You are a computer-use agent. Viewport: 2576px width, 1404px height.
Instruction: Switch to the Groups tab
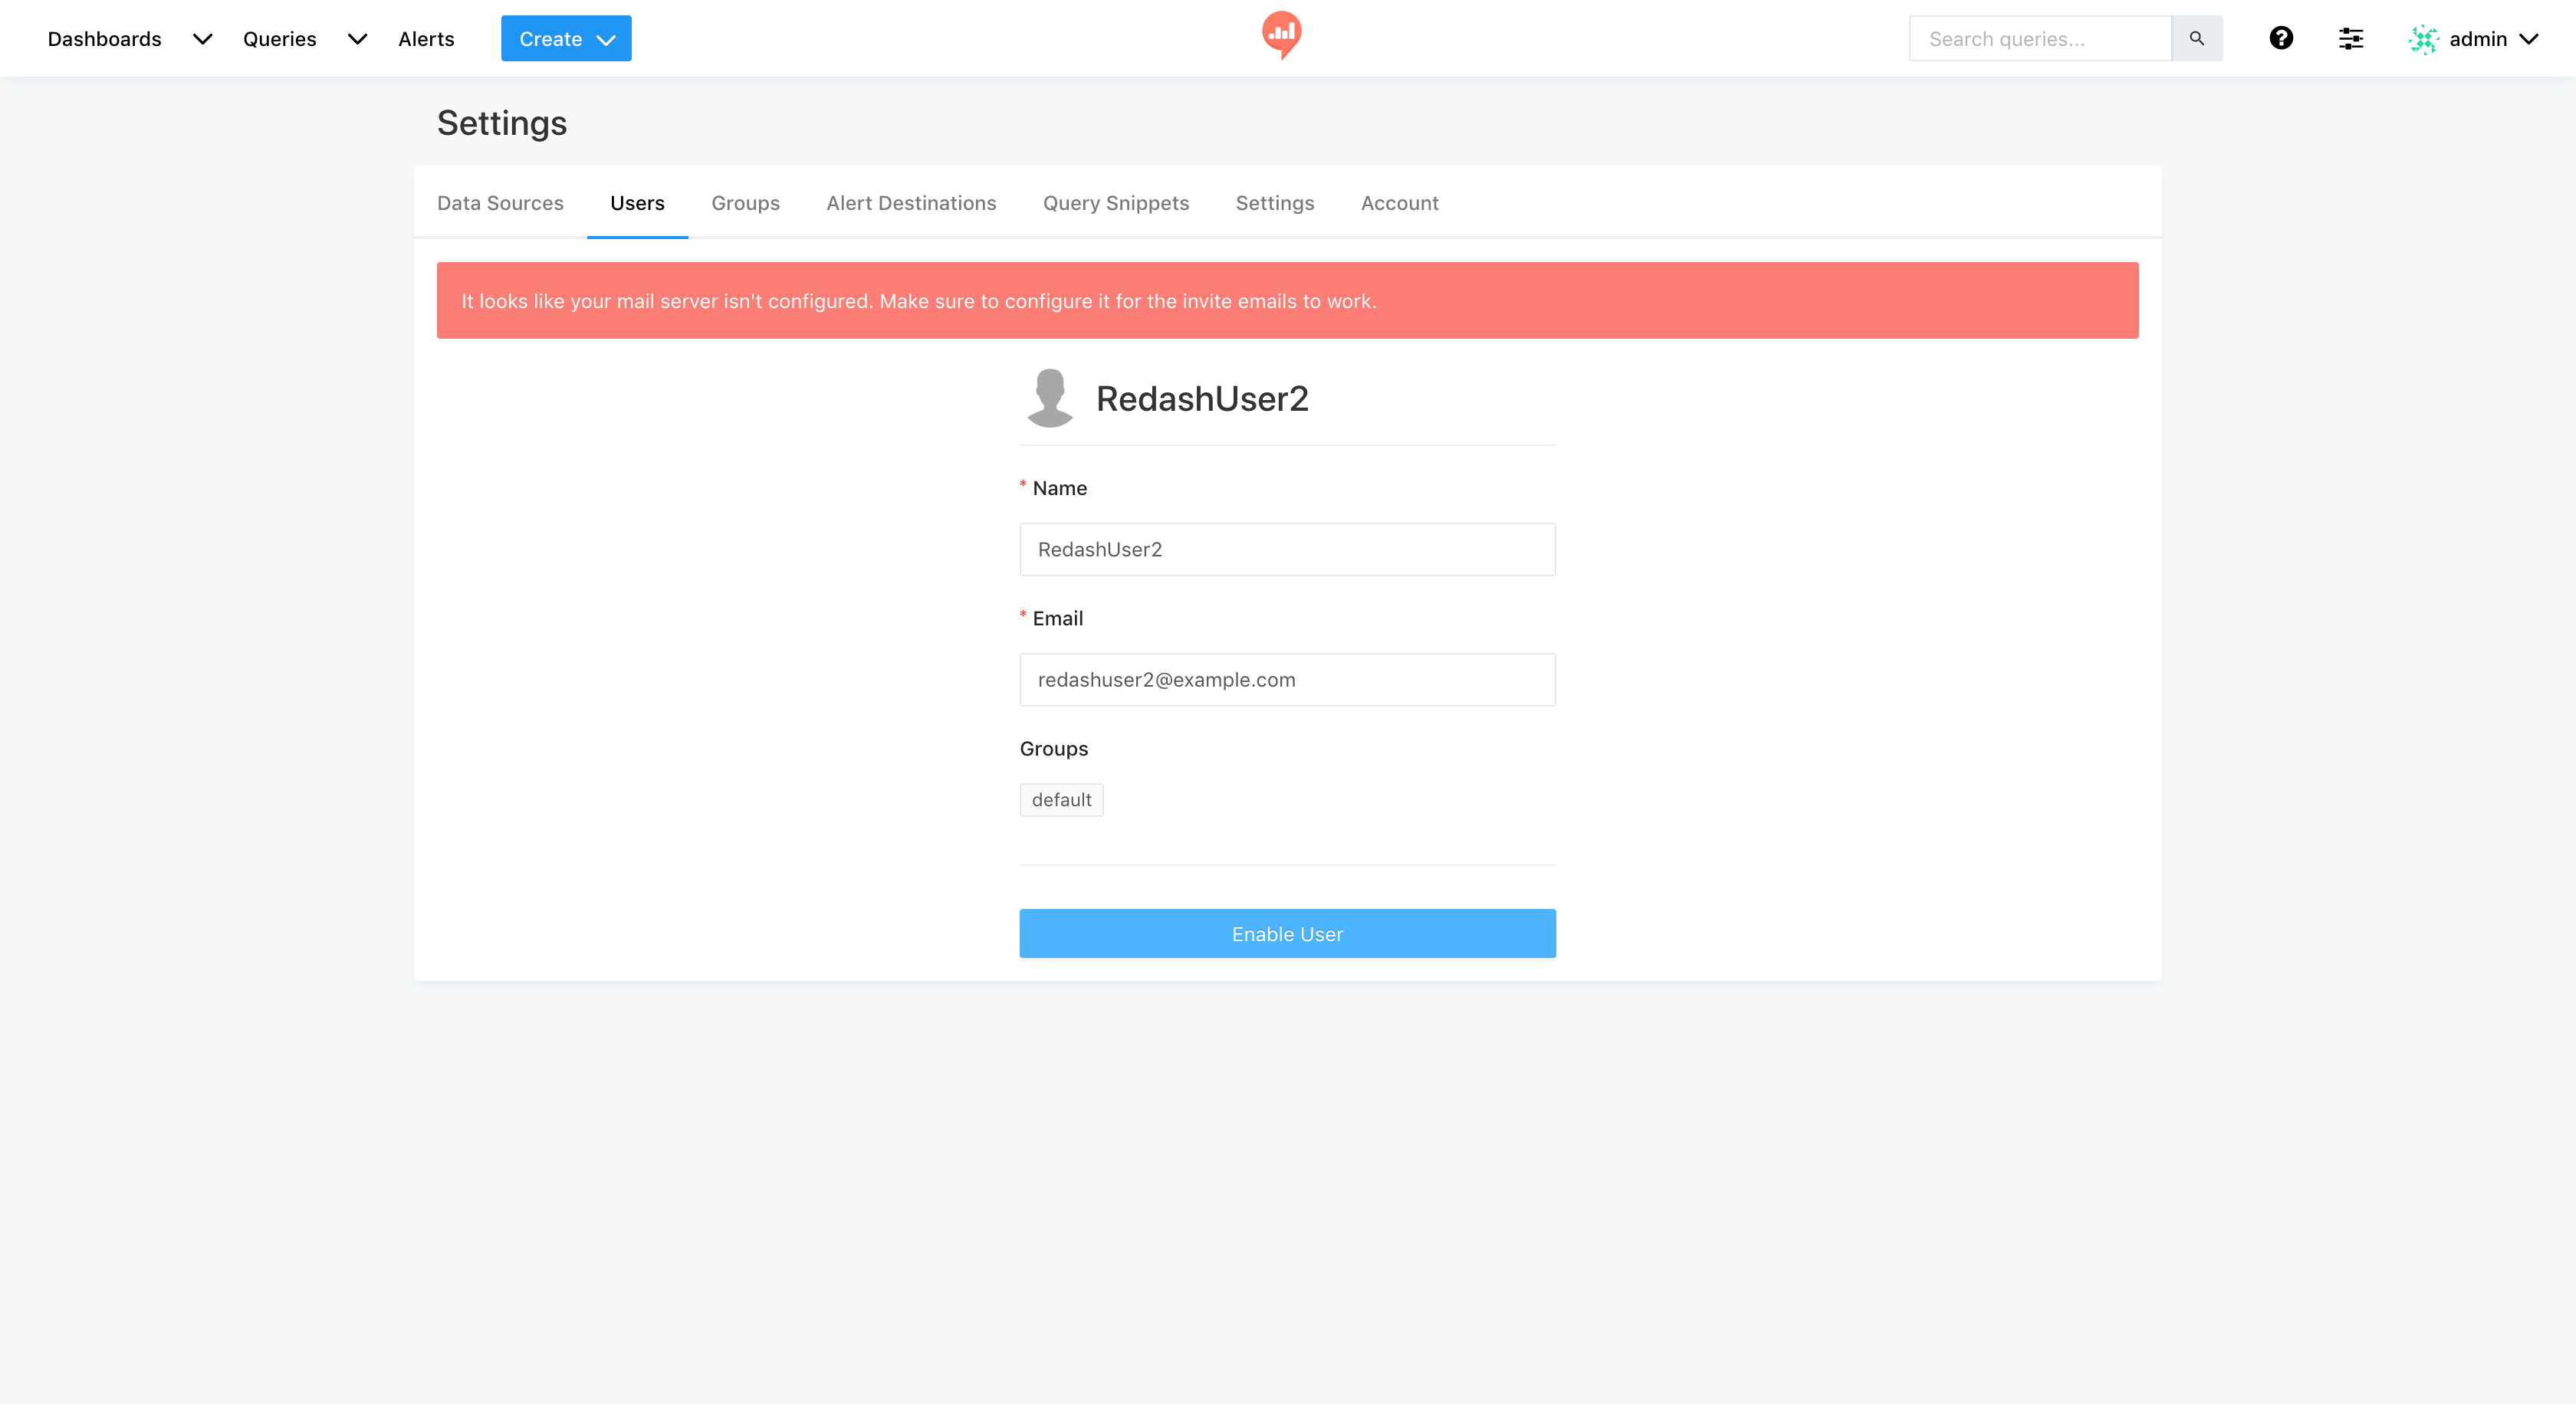pyautogui.click(x=745, y=203)
